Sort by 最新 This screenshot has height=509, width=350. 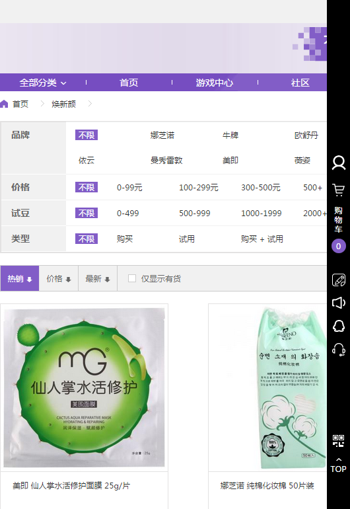(98, 278)
